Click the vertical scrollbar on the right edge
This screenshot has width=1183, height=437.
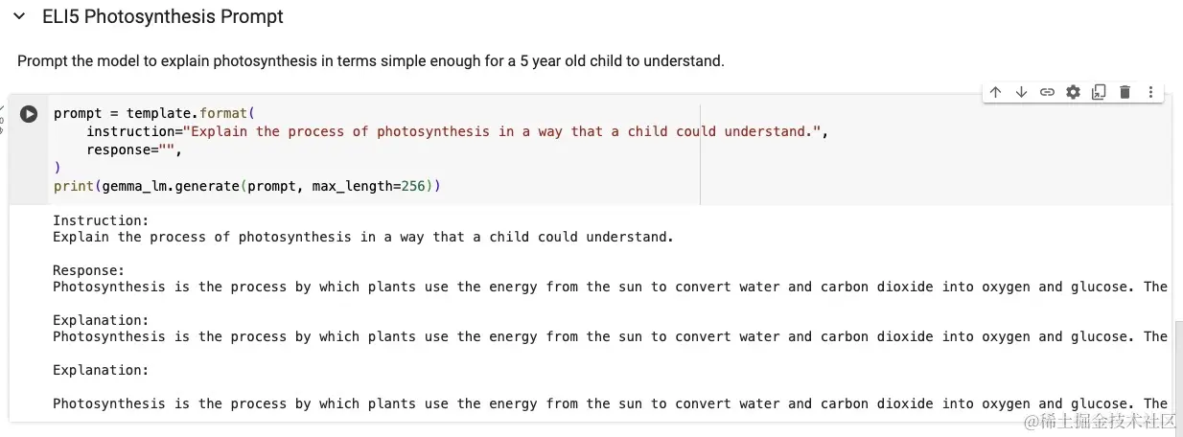[1178, 374]
